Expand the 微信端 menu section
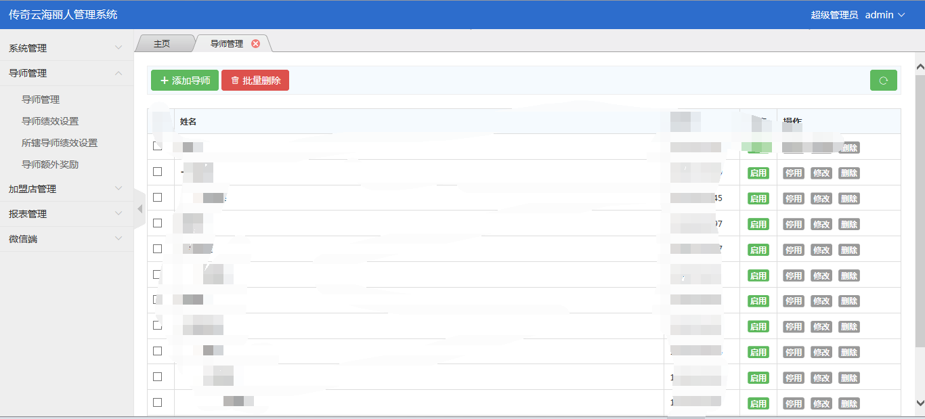925x419 pixels. point(66,239)
